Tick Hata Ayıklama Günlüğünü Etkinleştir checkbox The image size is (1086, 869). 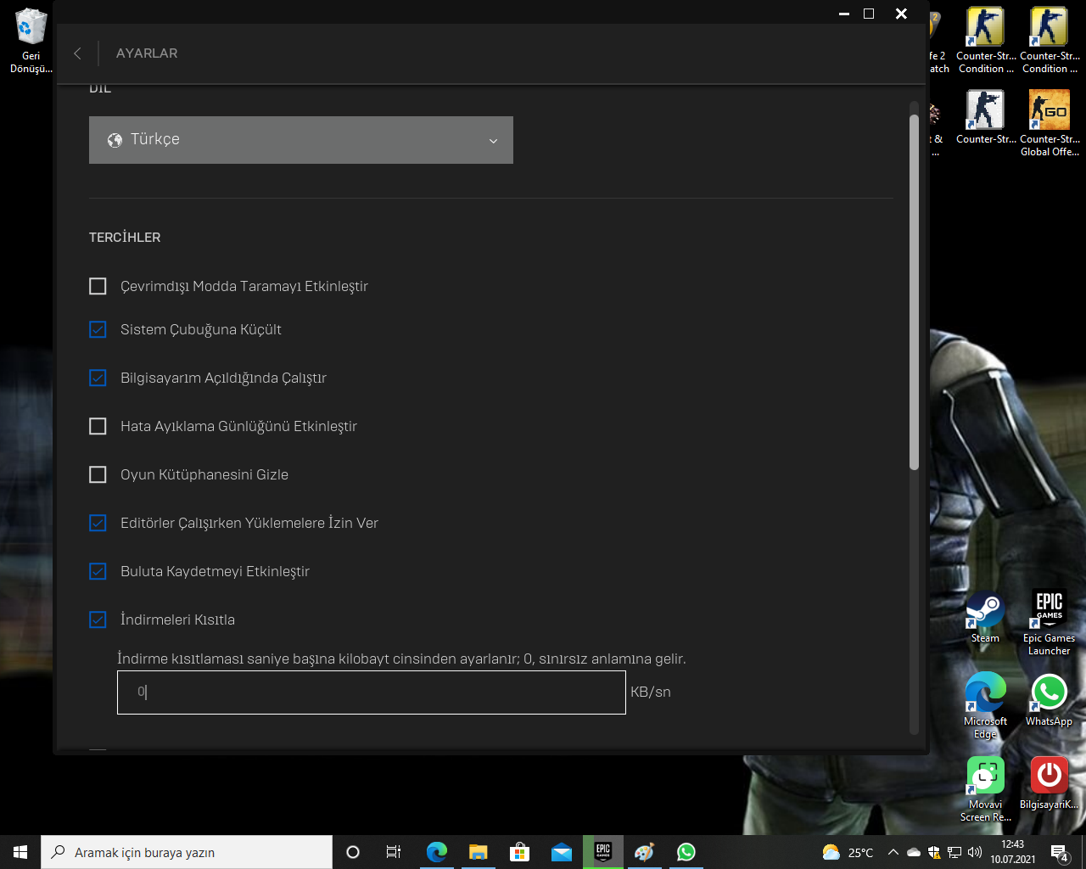coord(98,426)
